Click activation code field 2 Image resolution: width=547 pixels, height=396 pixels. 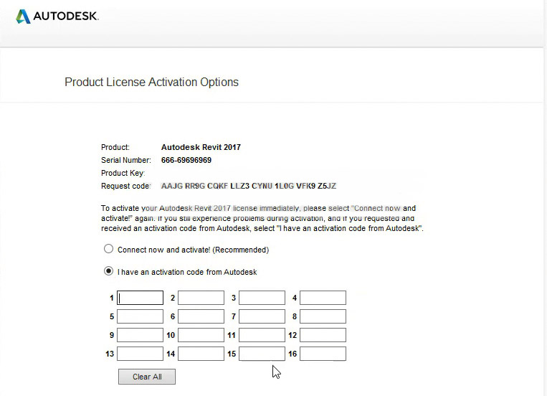(x=201, y=298)
